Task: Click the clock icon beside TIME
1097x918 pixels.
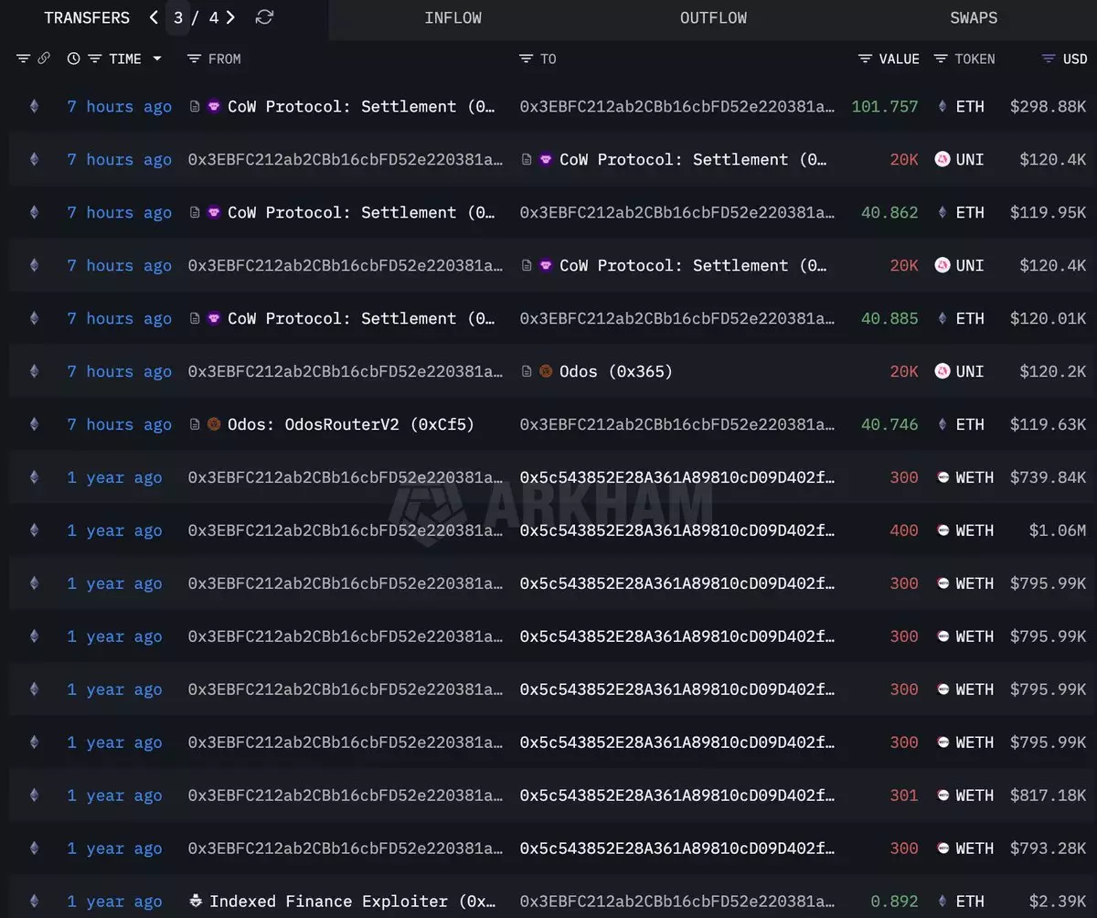Action: click(x=73, y=59)
